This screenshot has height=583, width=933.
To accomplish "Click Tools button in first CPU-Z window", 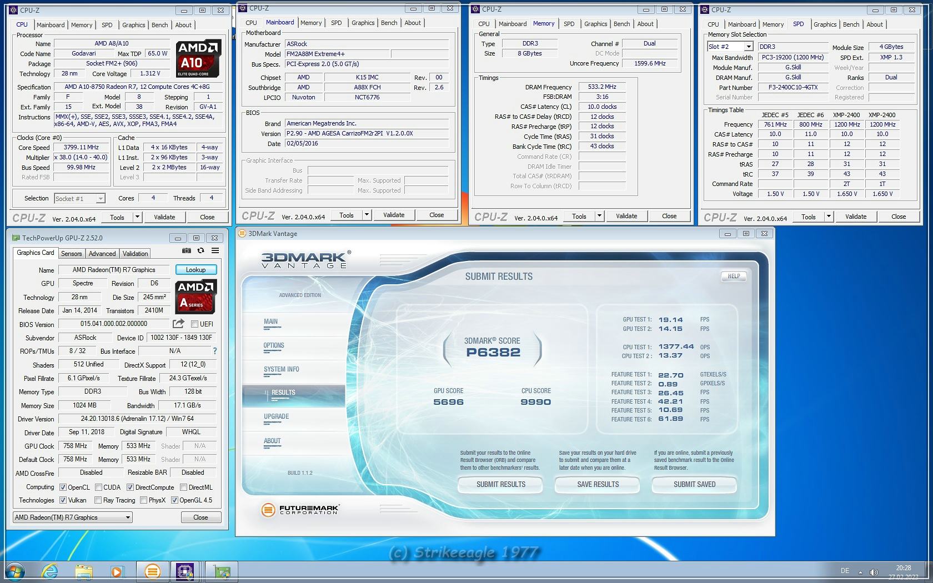I will click(x=117, y=217).
